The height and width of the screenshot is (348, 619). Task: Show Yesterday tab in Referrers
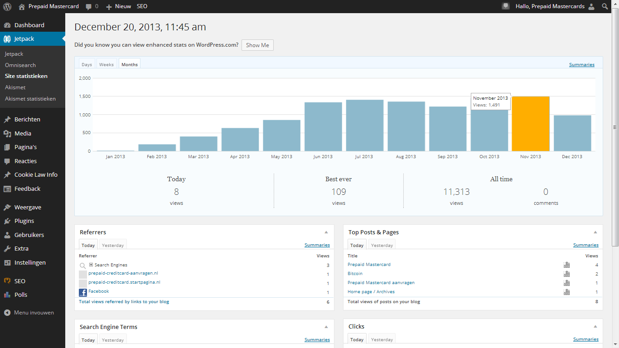[113, 245]
